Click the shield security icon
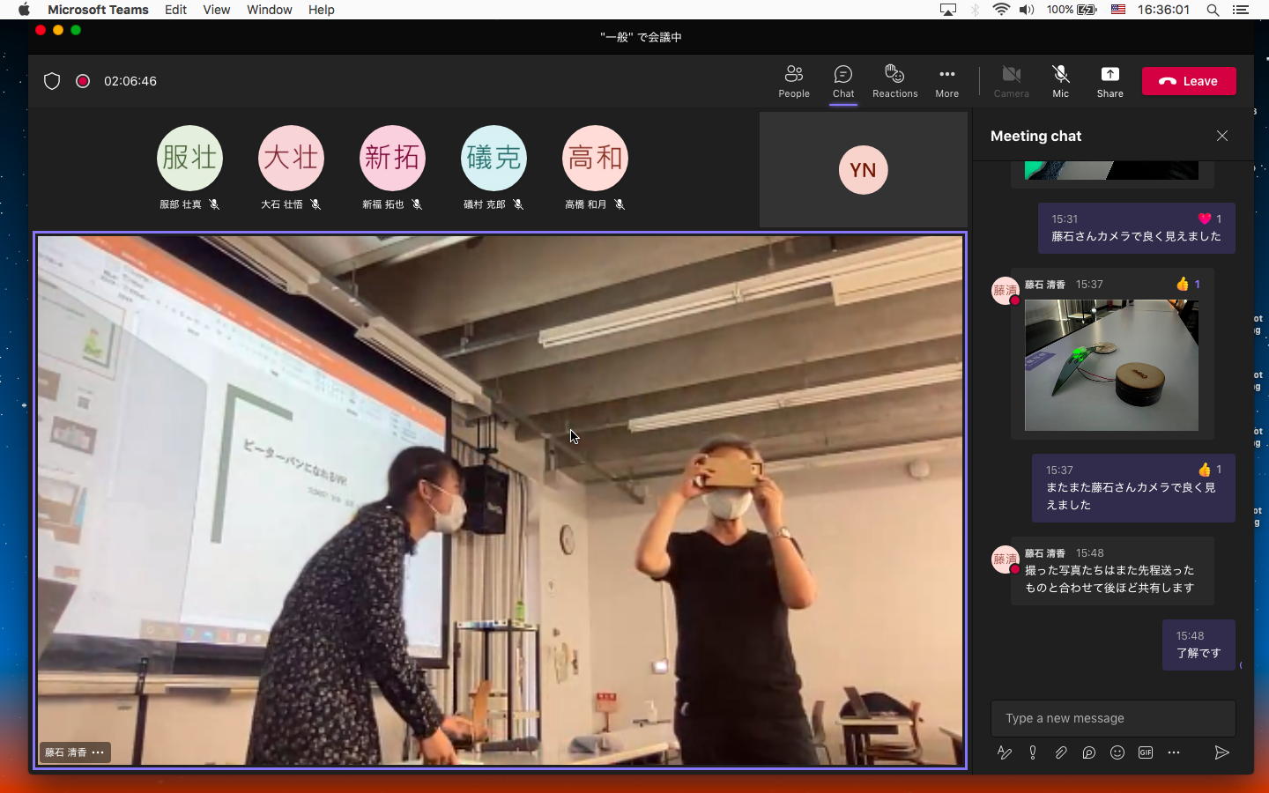 point(52,81)
